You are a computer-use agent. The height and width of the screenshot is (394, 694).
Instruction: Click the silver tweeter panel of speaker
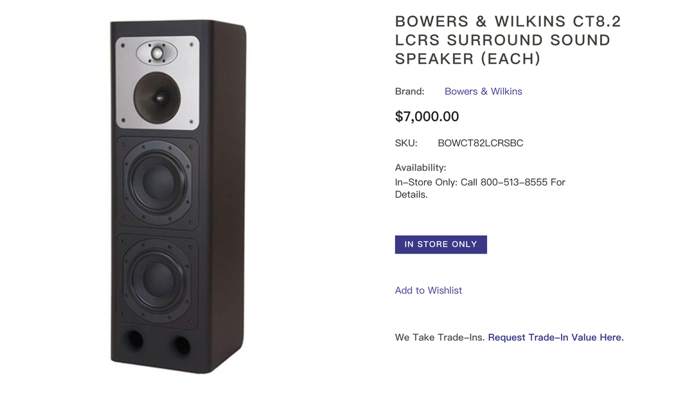tap(157, 83)
